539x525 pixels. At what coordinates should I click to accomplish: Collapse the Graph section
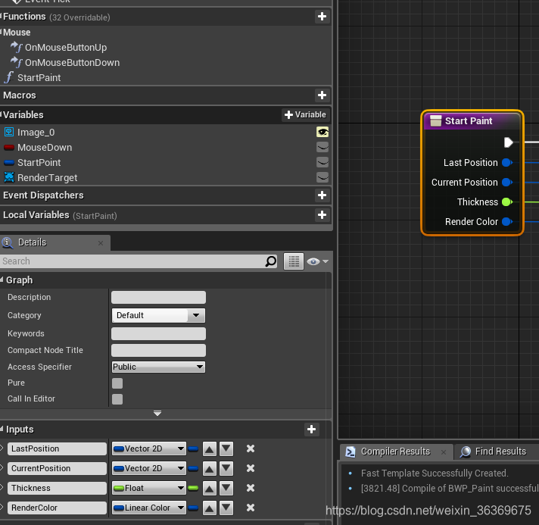point(2,280)
